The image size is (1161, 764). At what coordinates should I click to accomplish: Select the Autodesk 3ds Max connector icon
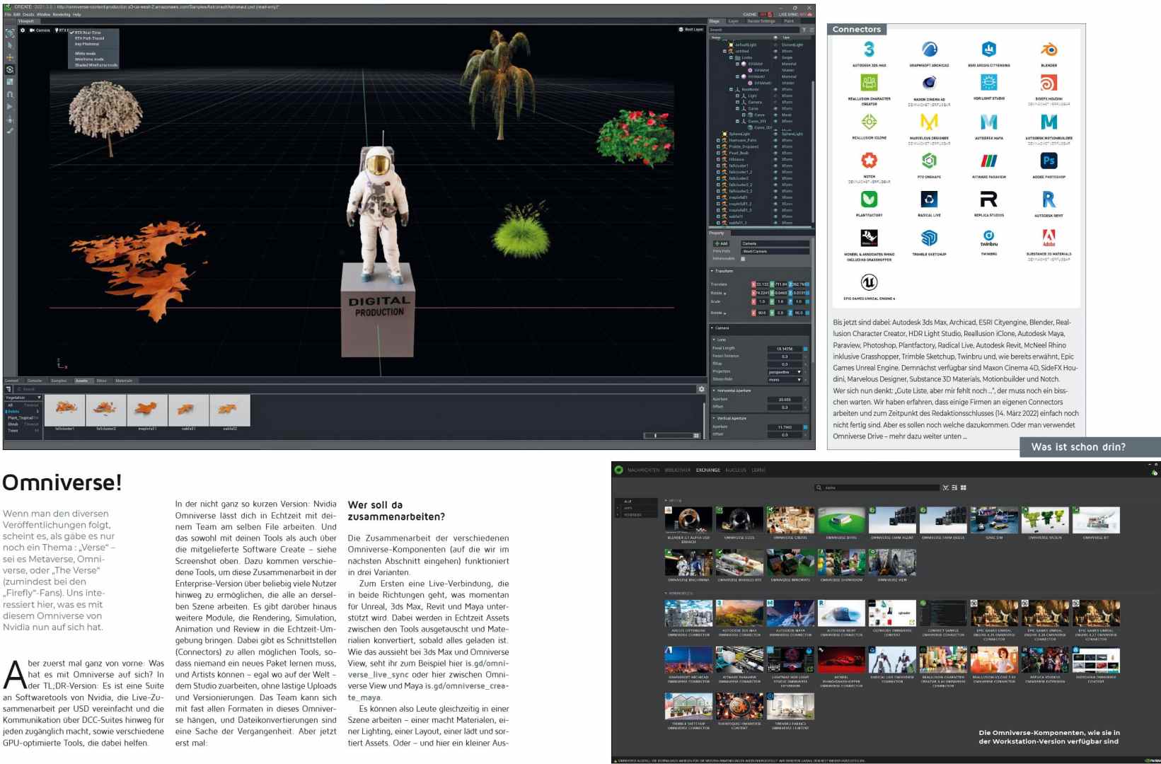coord(869,50)
